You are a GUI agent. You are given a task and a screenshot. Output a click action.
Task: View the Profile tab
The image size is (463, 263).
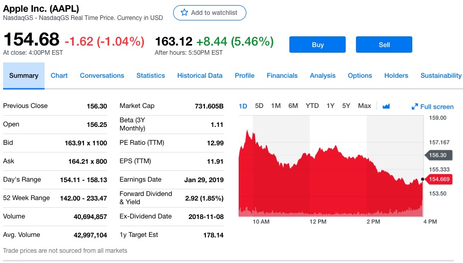[x=244, y=76]
